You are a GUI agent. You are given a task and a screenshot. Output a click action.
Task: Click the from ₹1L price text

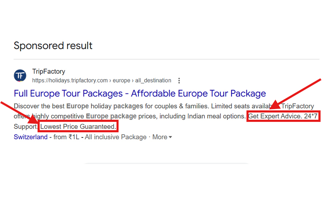point(66,137)
